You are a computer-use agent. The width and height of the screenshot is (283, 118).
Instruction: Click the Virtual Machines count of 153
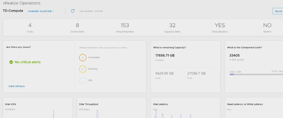point(125,26)
